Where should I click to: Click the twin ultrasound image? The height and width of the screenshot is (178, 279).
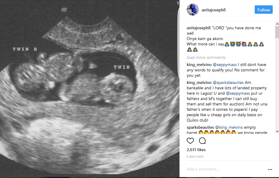(x=90, y=89)
